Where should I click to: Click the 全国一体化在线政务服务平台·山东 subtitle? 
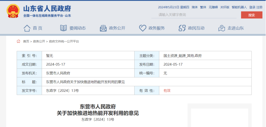(x=47, y=16)
